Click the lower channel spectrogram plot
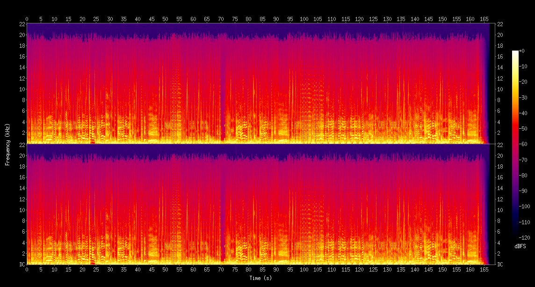Image resolution: width=535 pixels, height=287 pixels. pos(260,204)
